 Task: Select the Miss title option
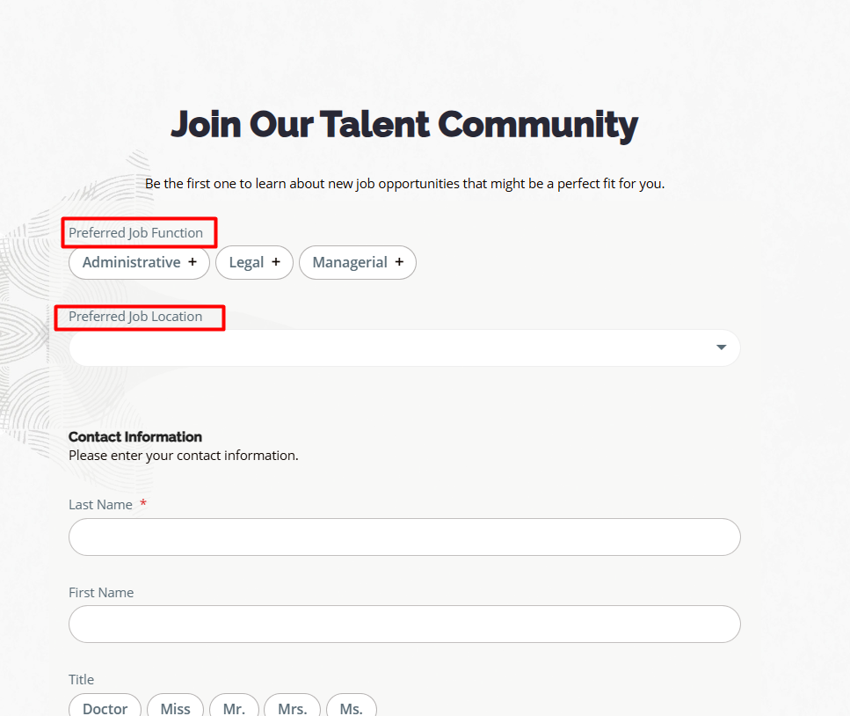tap(175, 708)
